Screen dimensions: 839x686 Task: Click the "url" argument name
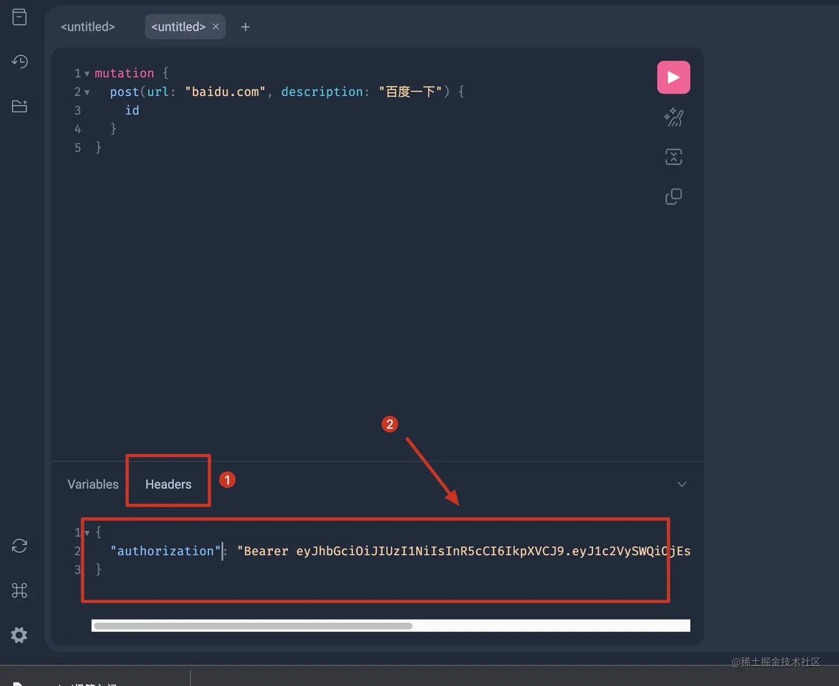pos(158,92)
